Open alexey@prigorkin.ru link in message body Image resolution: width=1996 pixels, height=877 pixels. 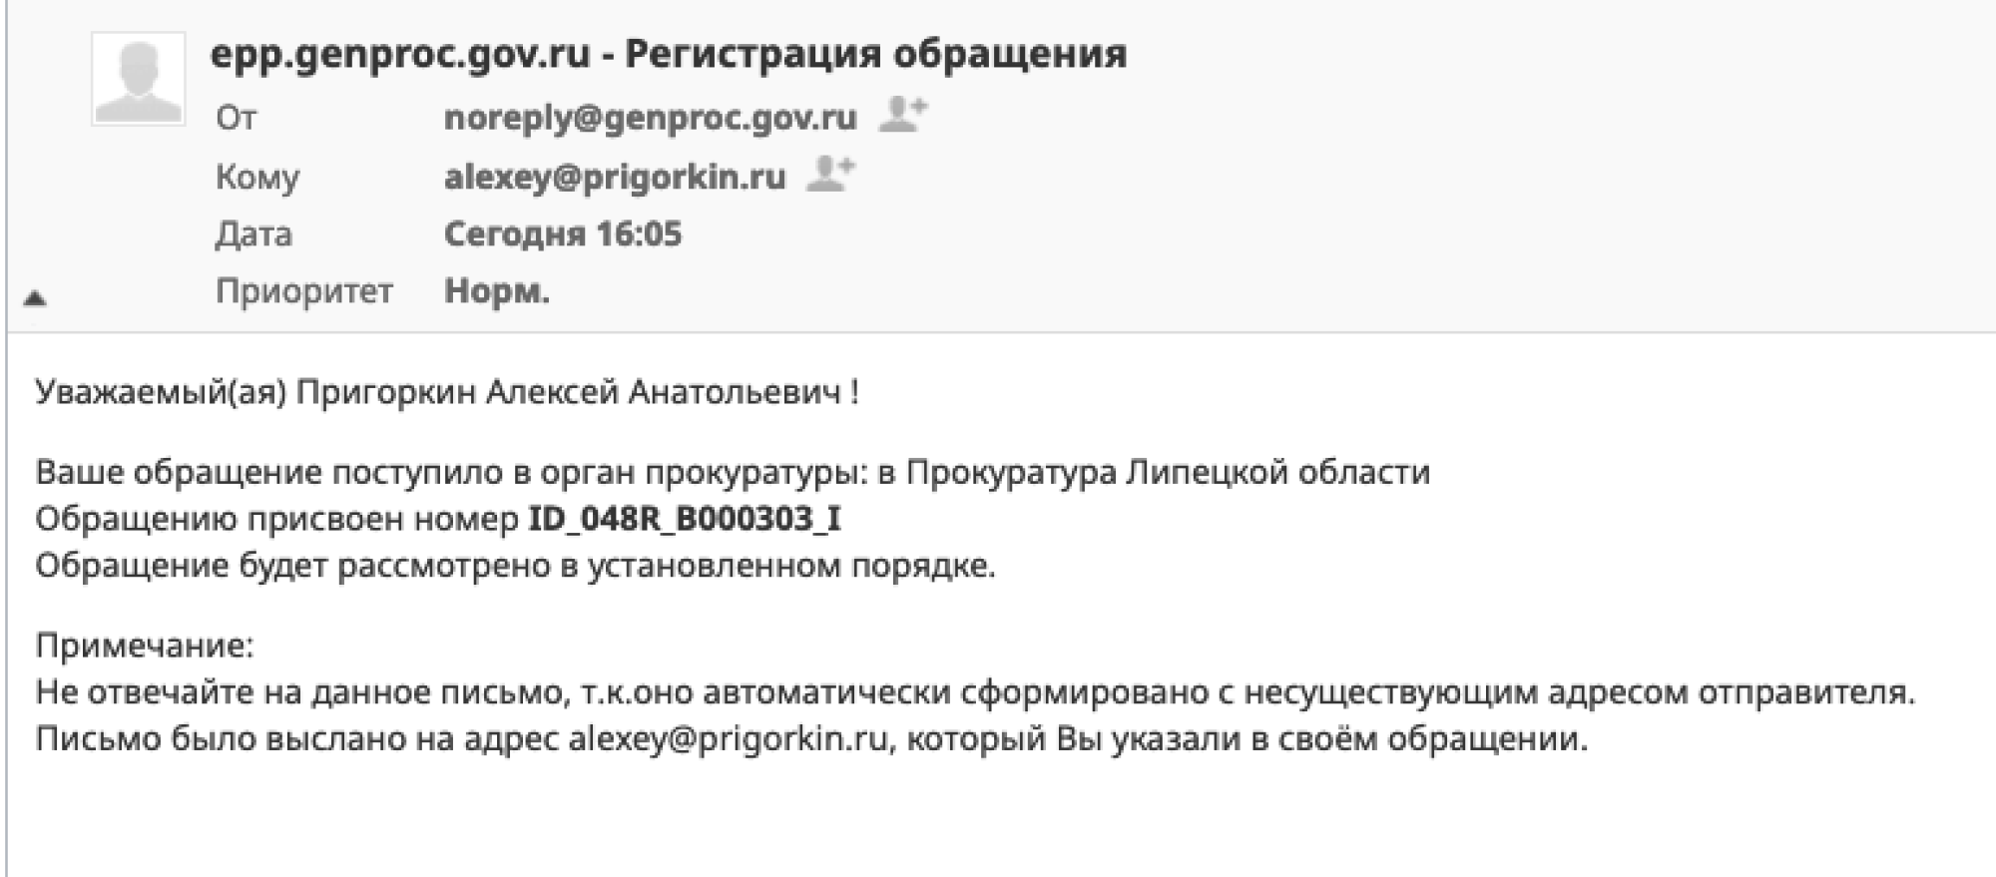click(728, 739)
